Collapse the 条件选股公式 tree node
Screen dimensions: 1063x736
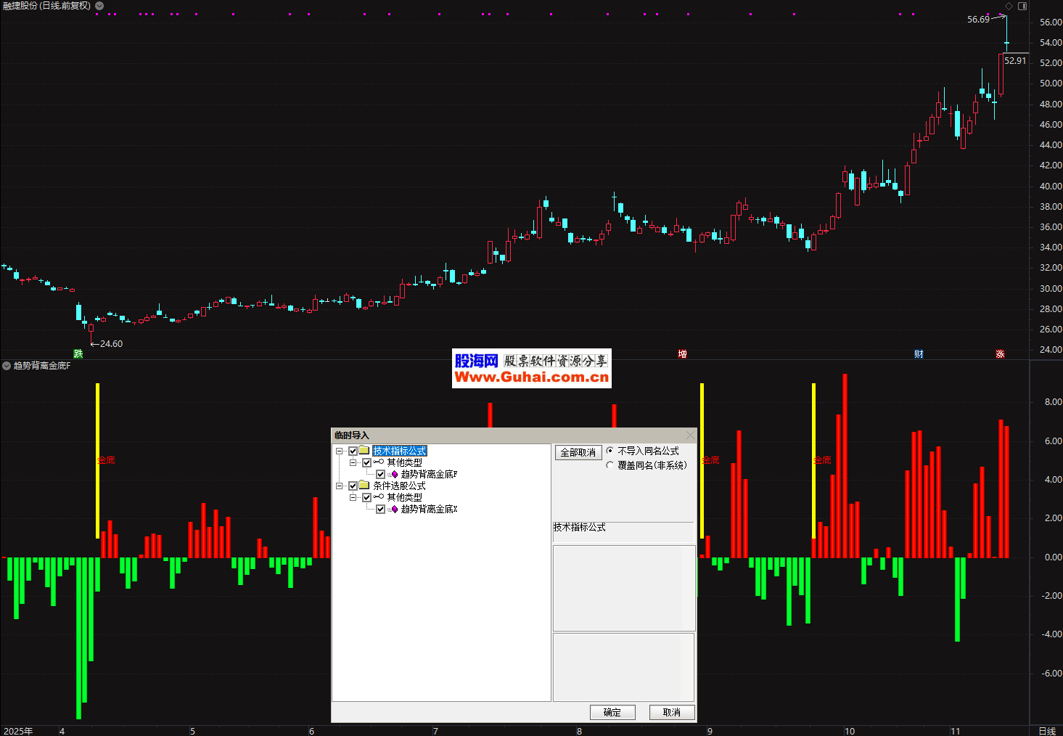click(x=339, y=486)
